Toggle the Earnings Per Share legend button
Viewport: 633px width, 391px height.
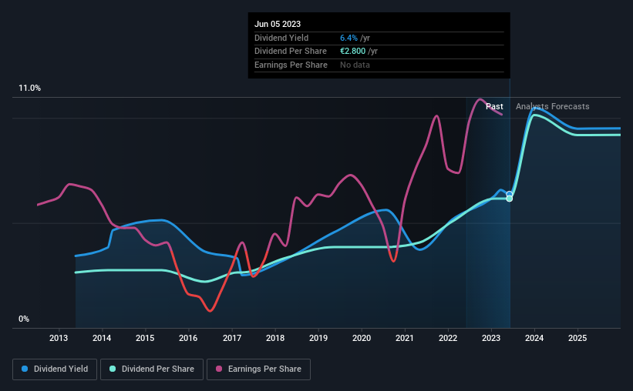pos(258,369)
